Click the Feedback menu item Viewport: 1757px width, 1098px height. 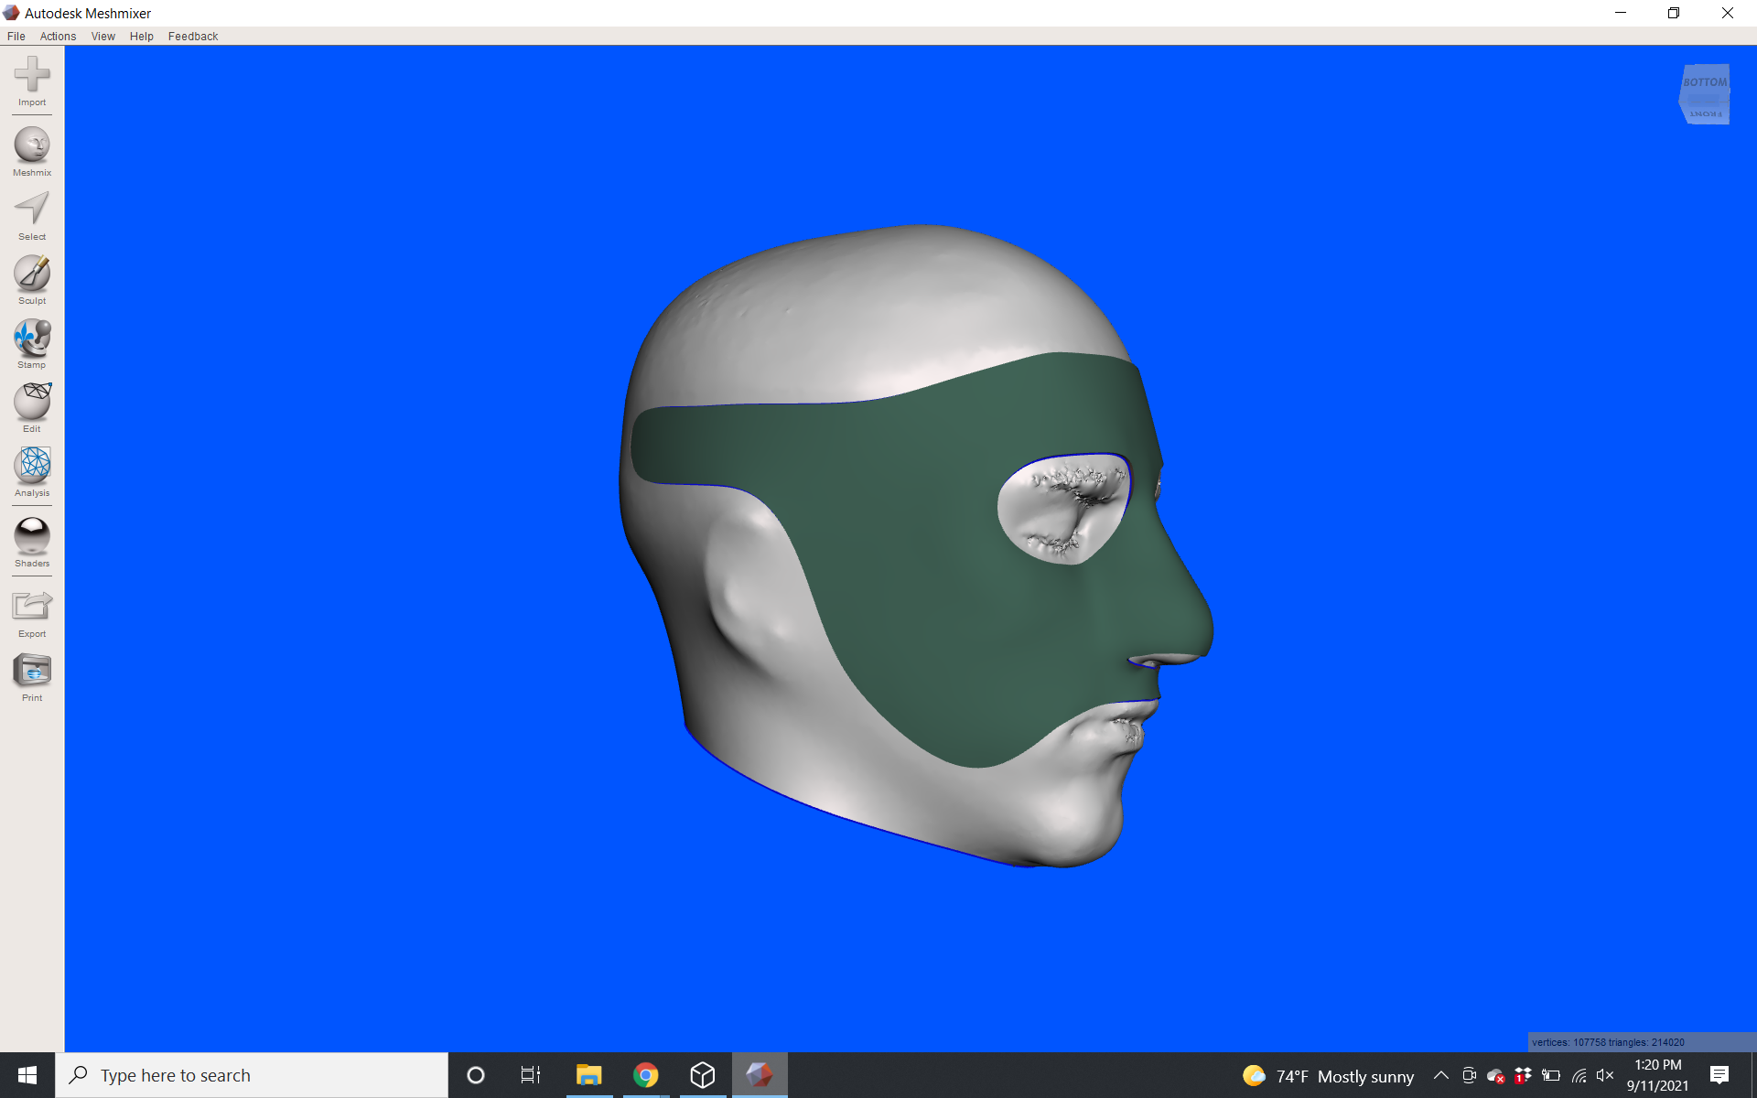(192, 36)
